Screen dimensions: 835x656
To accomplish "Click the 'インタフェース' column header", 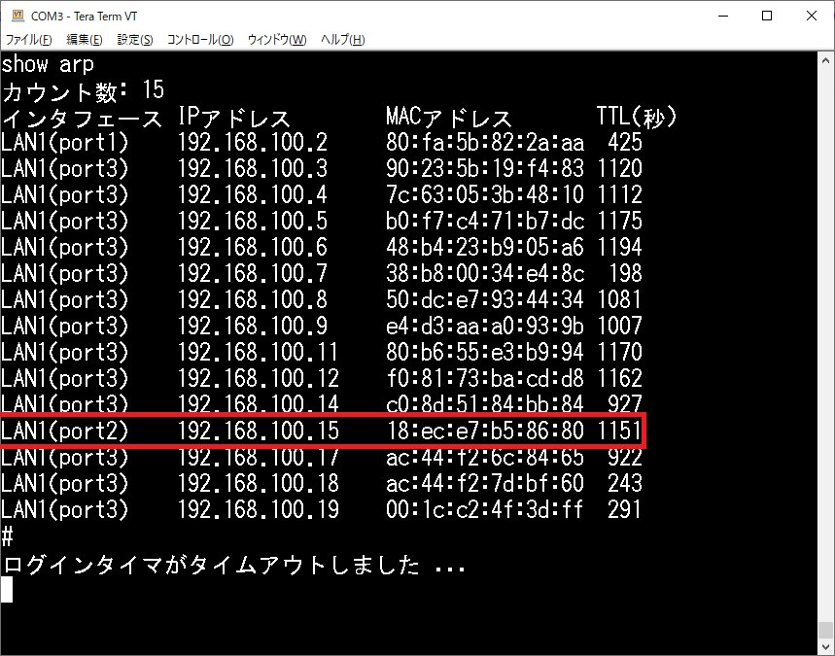I will [81, 118].
